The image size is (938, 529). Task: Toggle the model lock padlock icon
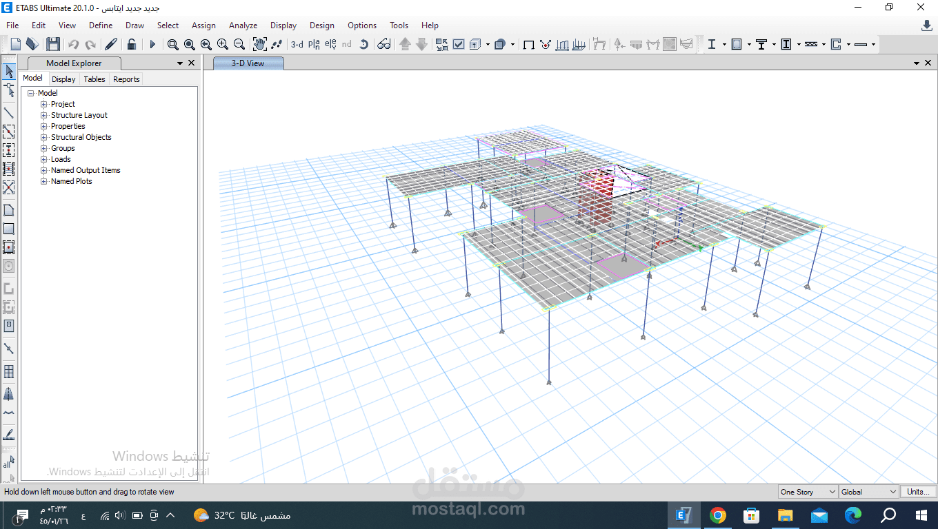[x=132, y=44]
